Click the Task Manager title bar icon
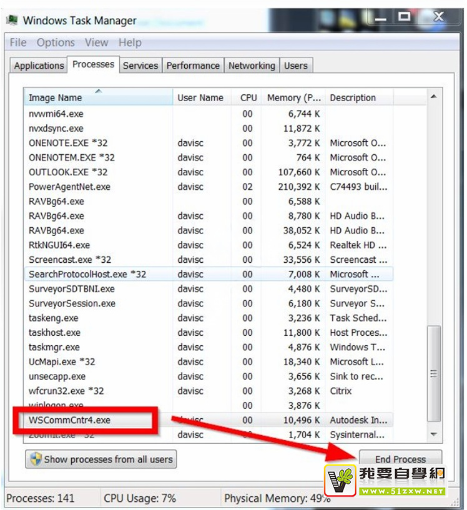The image size is (467, 510). point(12,20)
